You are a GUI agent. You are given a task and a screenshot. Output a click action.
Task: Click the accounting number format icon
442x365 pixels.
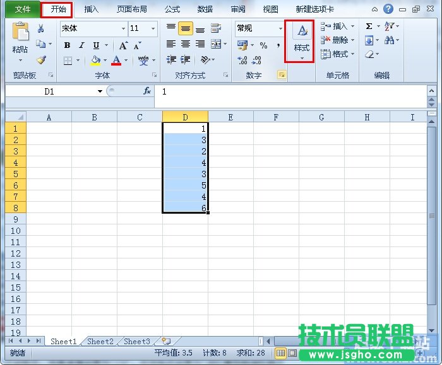(x=242, y=45)
